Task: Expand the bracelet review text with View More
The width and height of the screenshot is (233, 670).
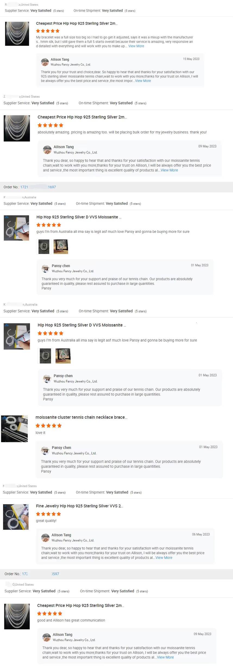Action: click(x=136, y=46)
